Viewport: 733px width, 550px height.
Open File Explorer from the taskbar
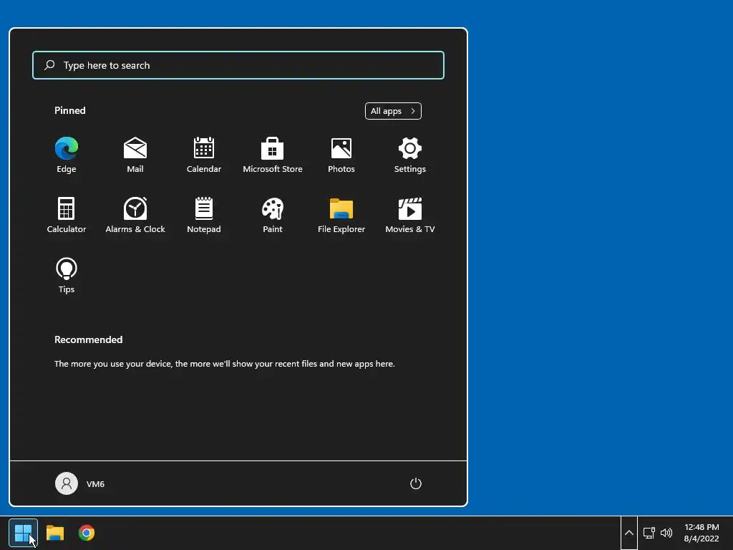tap(54, 533)
